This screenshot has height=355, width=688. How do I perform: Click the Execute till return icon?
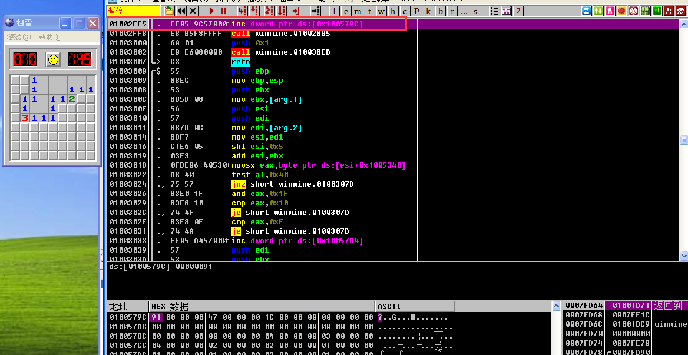pos(296,11)
